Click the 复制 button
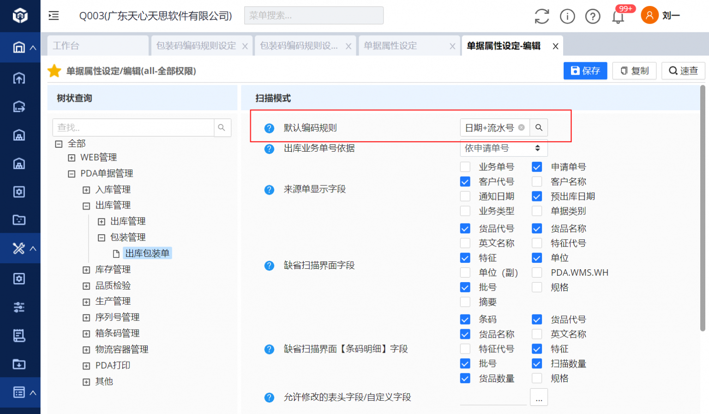The image size is (709, 414). (x=634, y=71)
